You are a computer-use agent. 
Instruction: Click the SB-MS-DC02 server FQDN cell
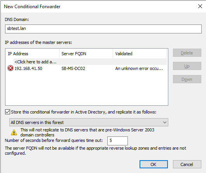(x=73, y=68)
